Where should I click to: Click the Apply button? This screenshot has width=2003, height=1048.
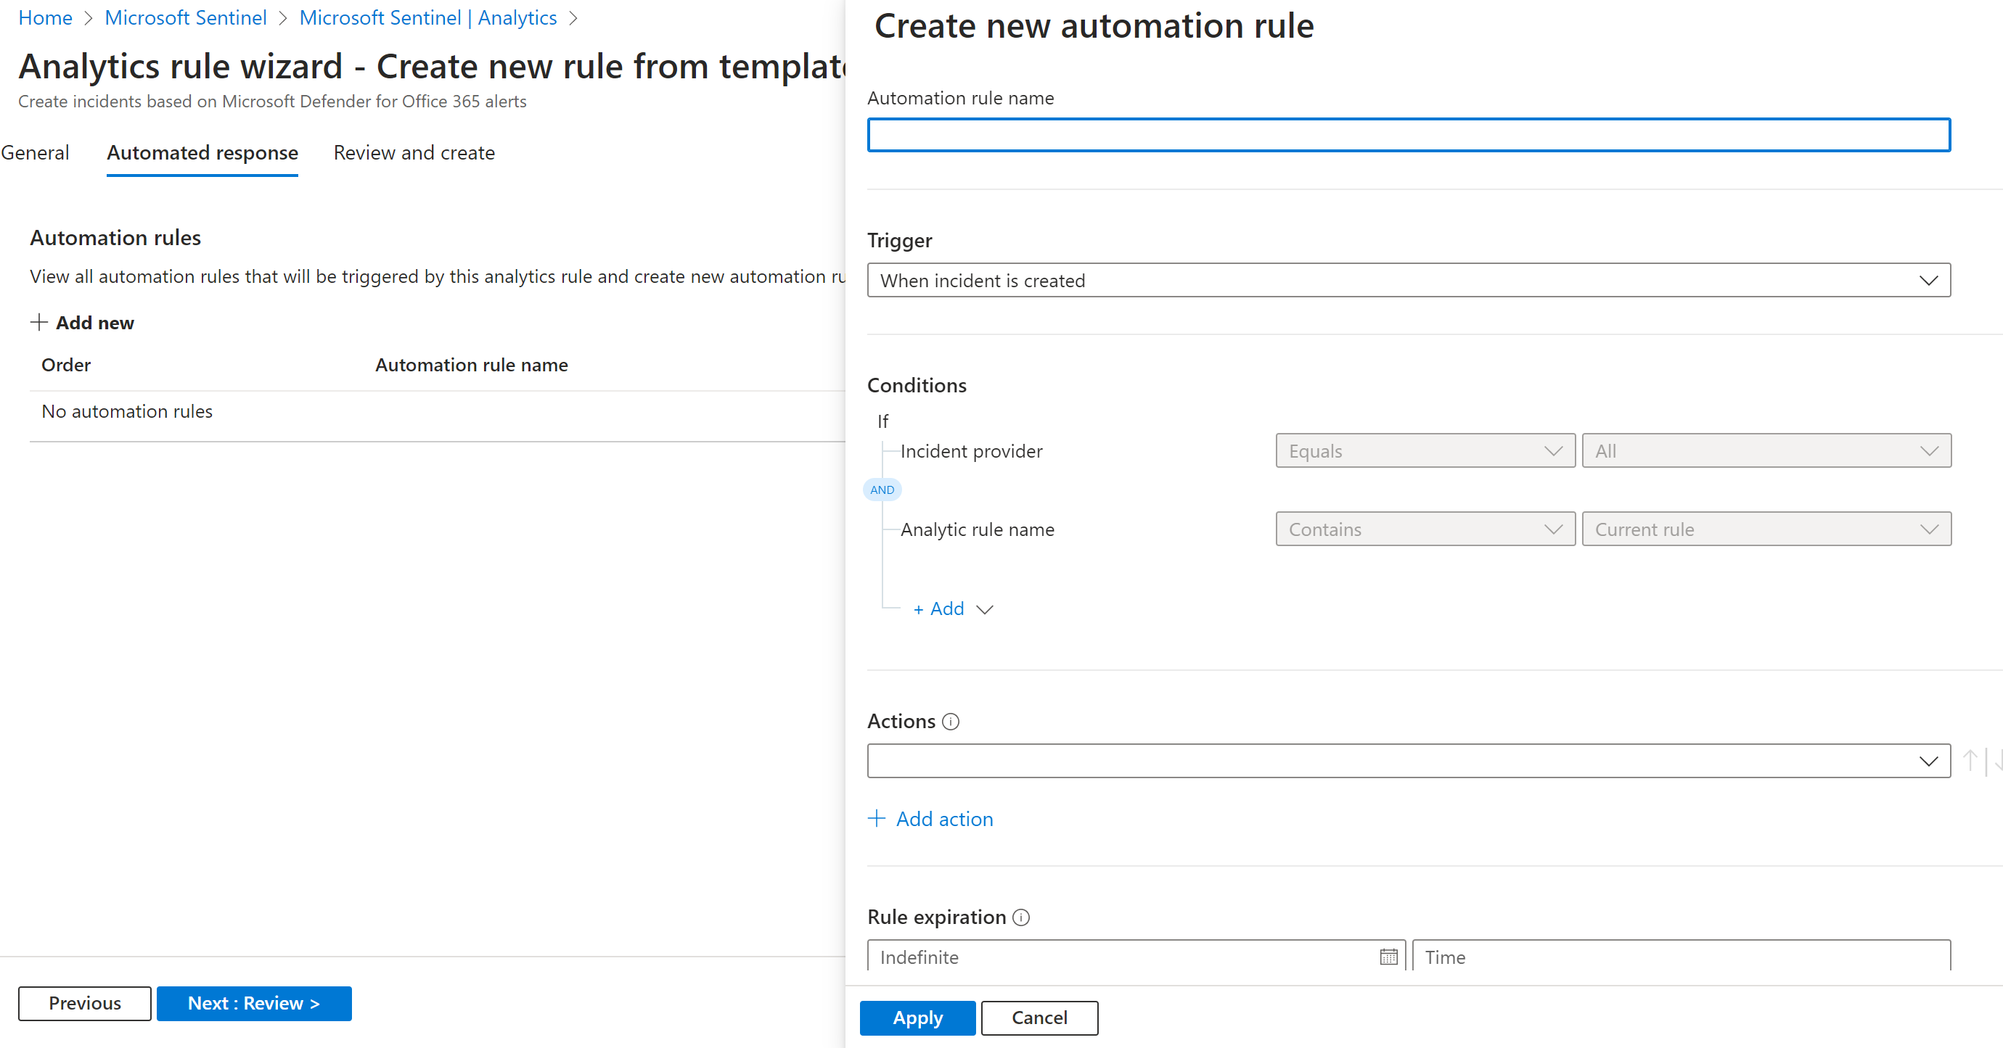917,1018
